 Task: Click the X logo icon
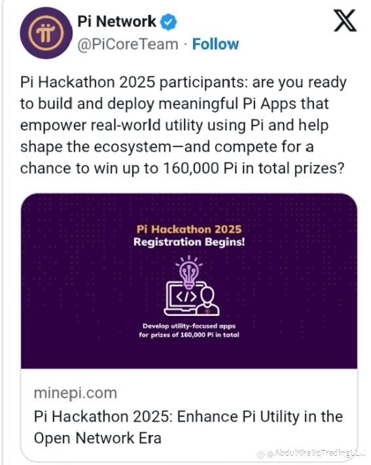click(x=345, y=20)
